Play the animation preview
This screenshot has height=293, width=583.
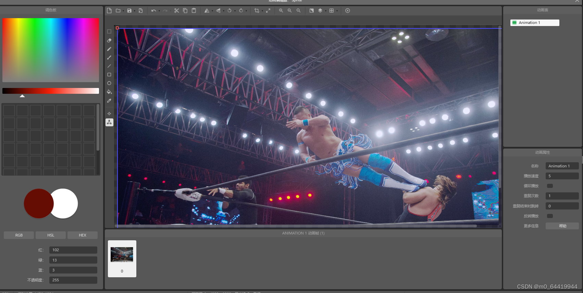click(x=348, y=11)
